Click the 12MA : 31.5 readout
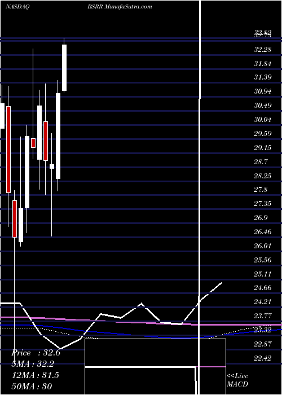This screenshot has height=395, width=282. coord(35,375)
